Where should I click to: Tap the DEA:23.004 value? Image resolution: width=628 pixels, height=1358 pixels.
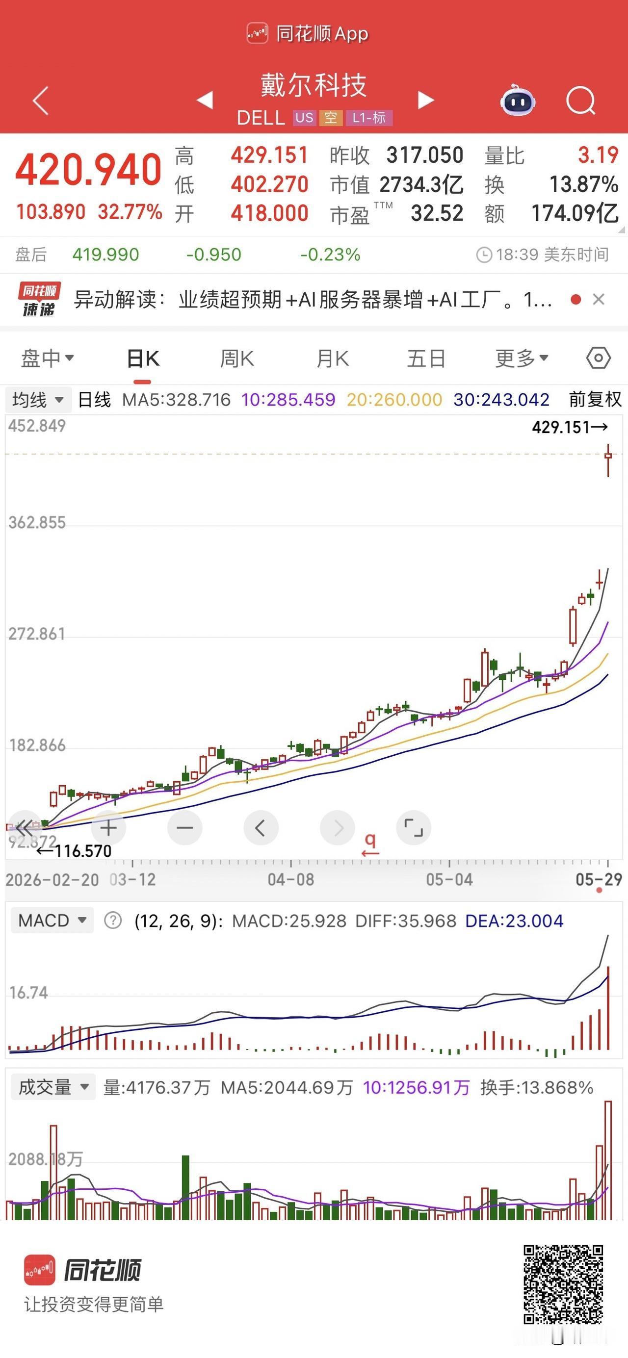click(x=514, y=921)
